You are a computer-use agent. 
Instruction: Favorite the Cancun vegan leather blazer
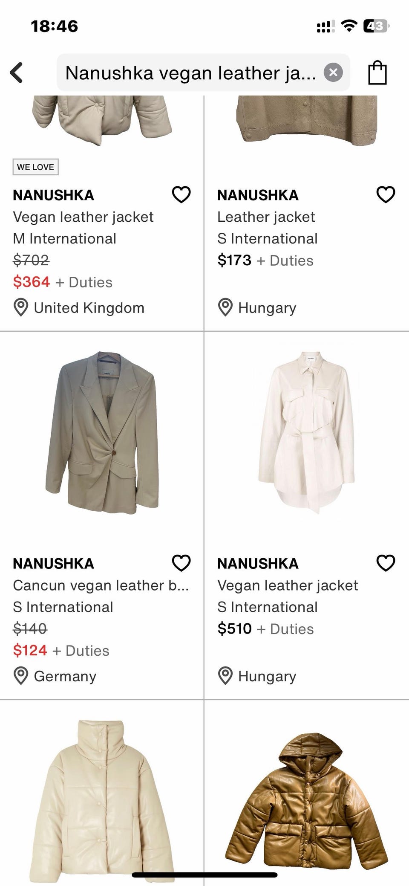[x=181, y=563]
